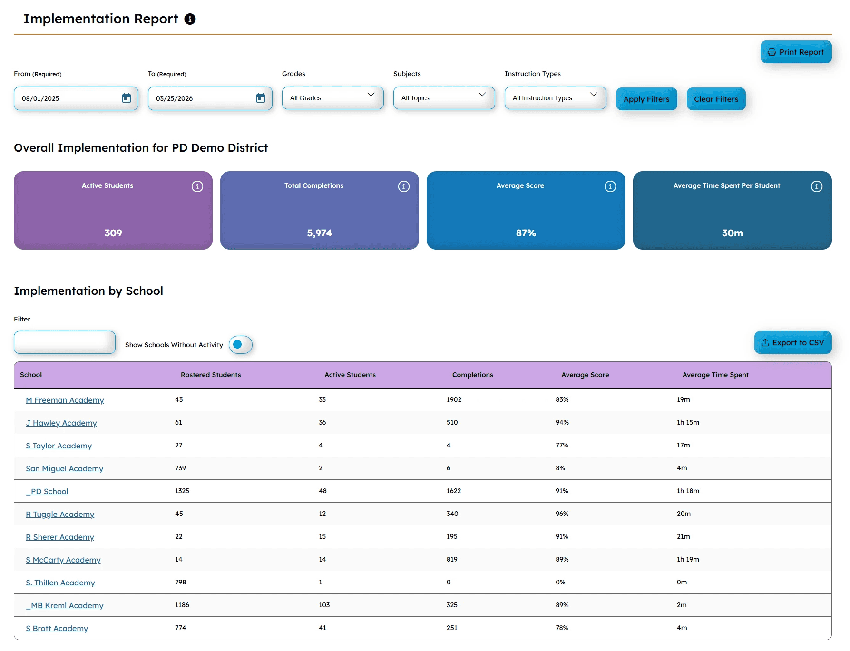Viewport: 850px width, 651px height.
Task: Sort by Rostered Students column header
Action: click(211, 375)
